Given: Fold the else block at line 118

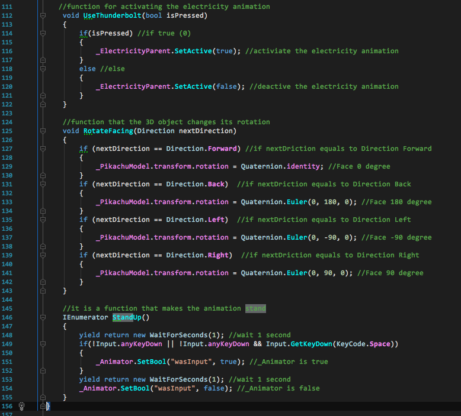Looking at the screenshot, I should 43,69.
